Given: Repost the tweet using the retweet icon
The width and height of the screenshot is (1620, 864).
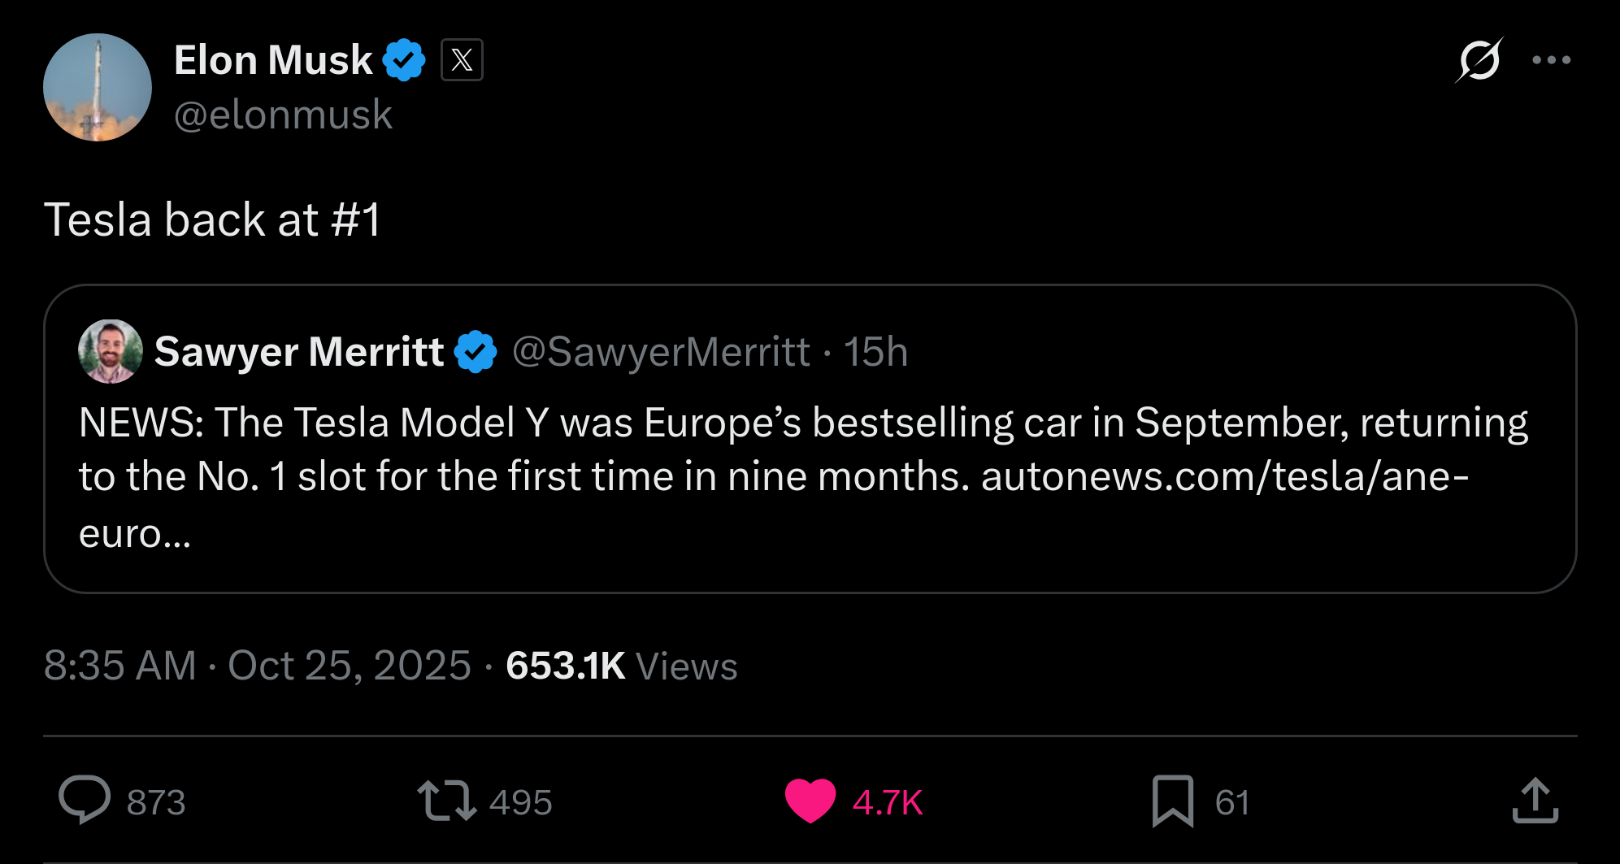Looking at the screenshot, I should click(x=446, y=801).
